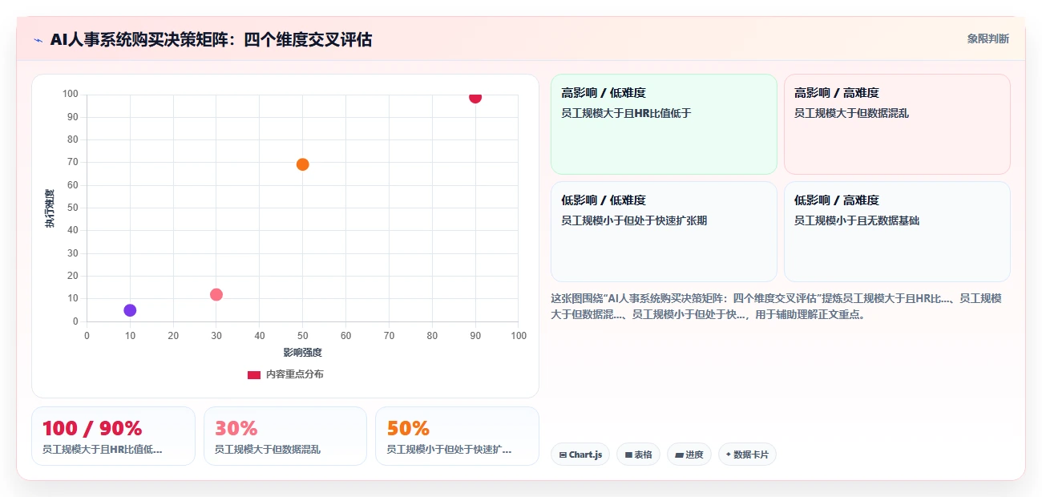Click the icon in the 进度 chip
The image size is (1042, 497).
679,455
